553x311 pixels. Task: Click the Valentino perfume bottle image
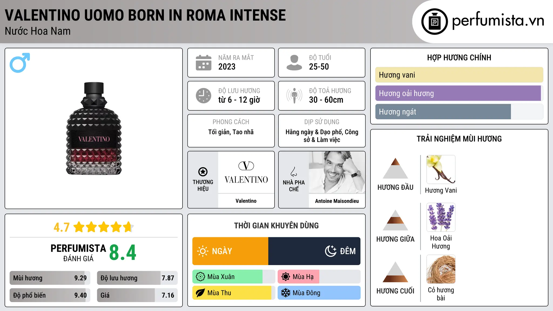[94, 129]
